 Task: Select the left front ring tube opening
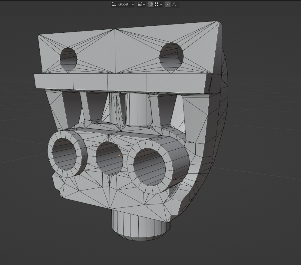click(64, 154)
